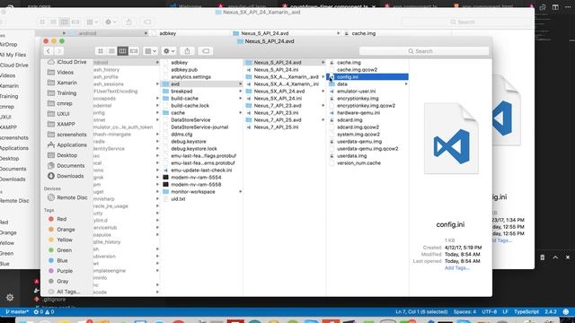The height and width of the screenshot is (323, 575).
Task: Open VS Code settings gear icon
Action: point(10,297)
